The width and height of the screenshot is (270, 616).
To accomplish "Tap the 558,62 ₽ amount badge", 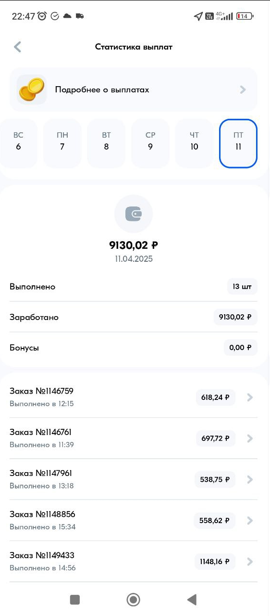I will coord(214,520).
